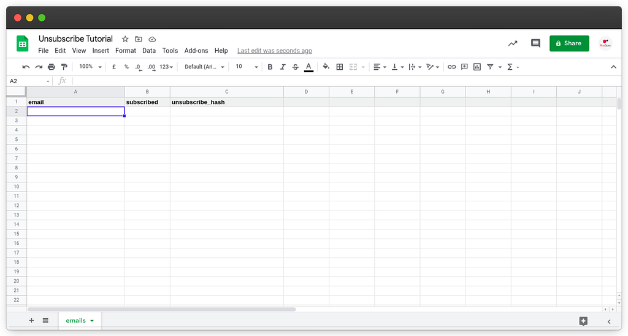628x336 pixels.
Task: Open the File menu
Action: click(x=44, y=51)
